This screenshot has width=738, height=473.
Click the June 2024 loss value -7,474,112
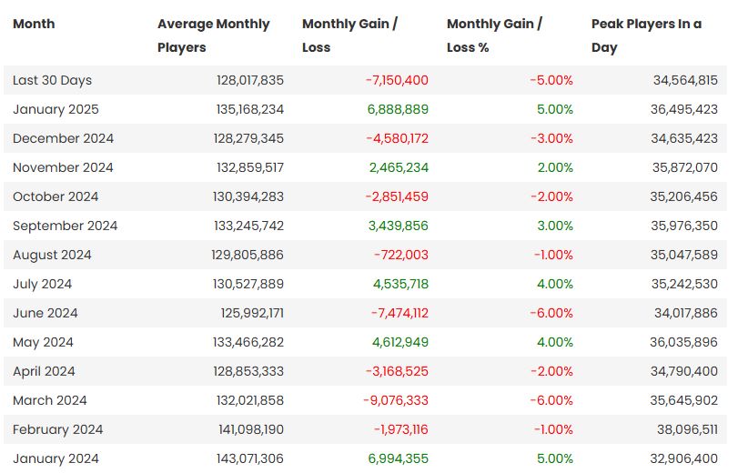396,313
